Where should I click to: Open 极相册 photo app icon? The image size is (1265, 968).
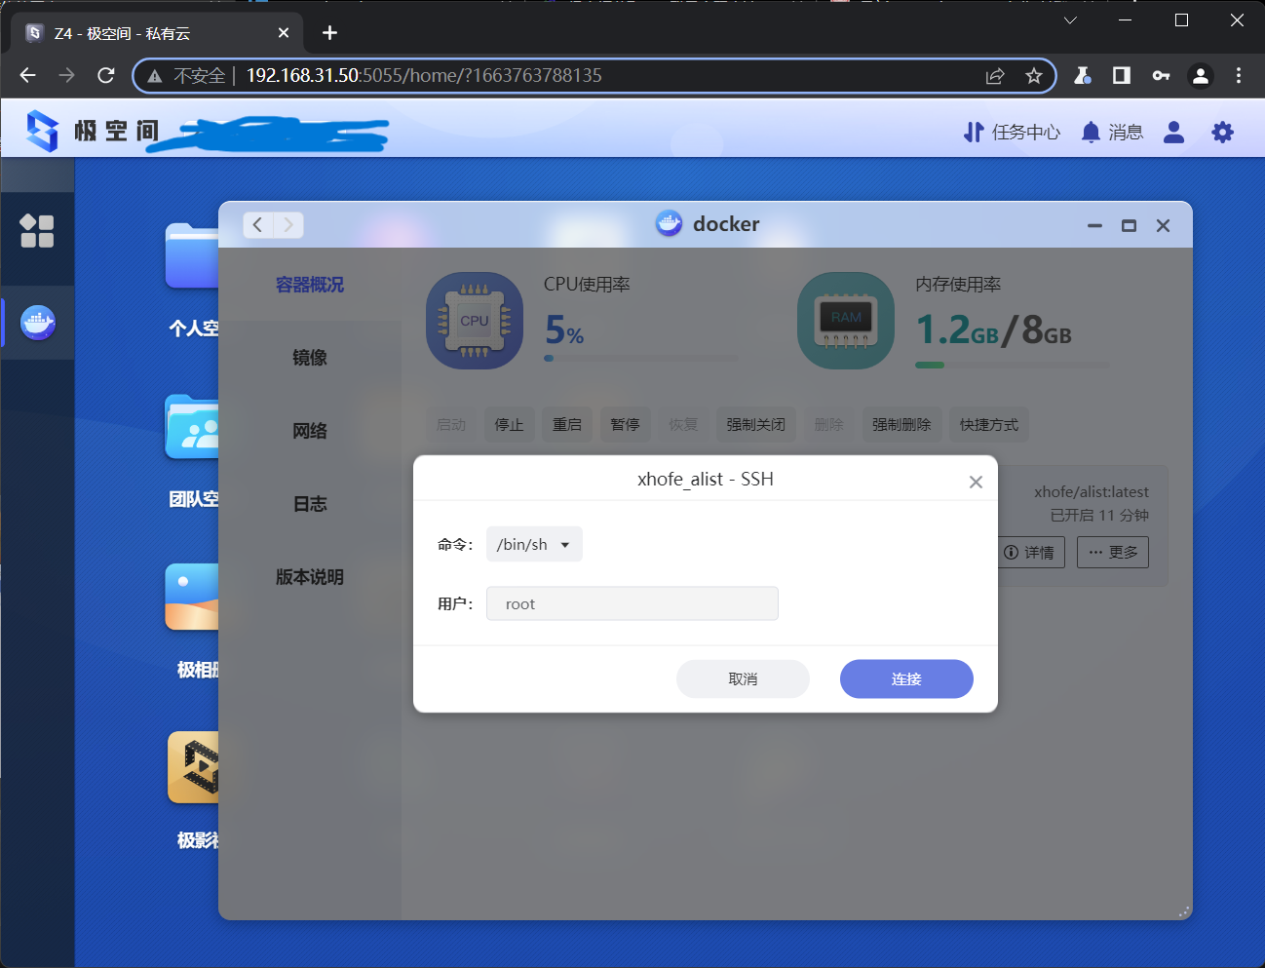[x=192, y=597]
